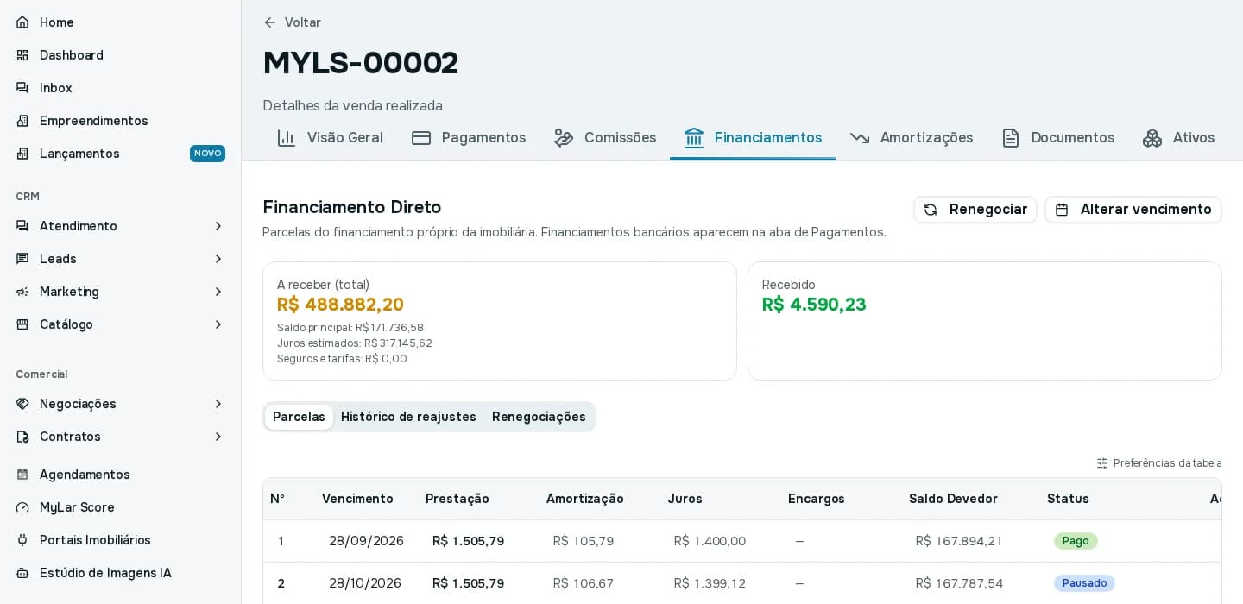Expand the Catálogo submenu chevron
This screenshot has width=1243, height=604.
point(218,324)
